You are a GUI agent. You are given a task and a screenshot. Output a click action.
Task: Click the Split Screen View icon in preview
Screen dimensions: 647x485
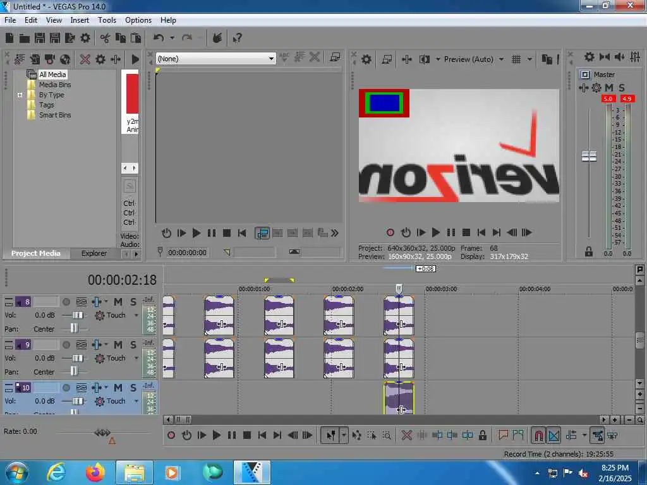(x=424, y=59)
